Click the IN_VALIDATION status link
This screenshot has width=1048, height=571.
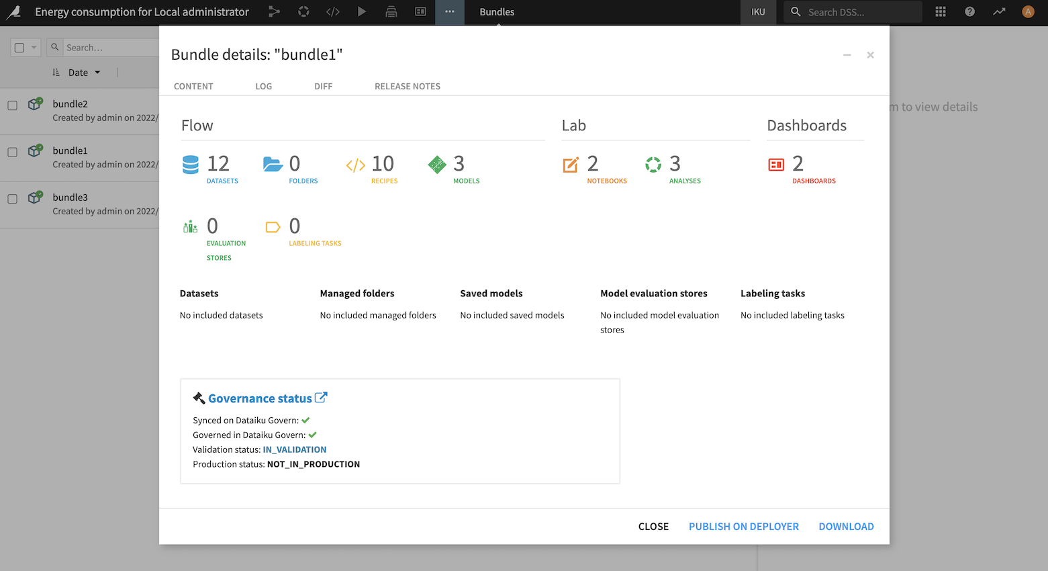pos(295,450)
